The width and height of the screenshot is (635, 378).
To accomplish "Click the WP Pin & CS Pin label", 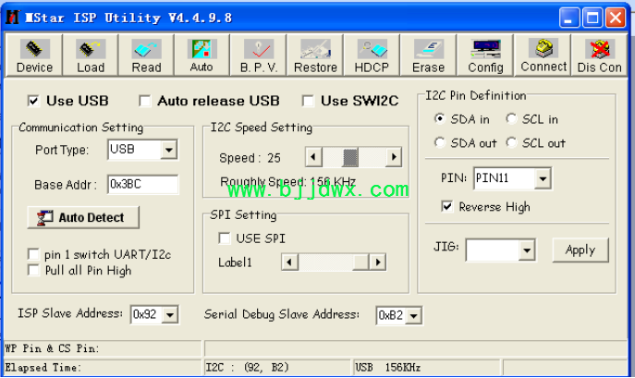I will (52, 348).
